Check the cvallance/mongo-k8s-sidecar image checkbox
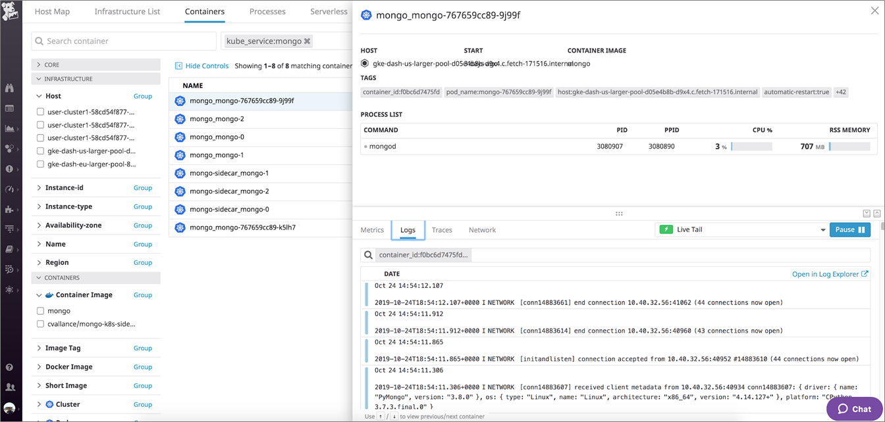The image size is (885, 422). pyautogui.click(x=40, y=324)
